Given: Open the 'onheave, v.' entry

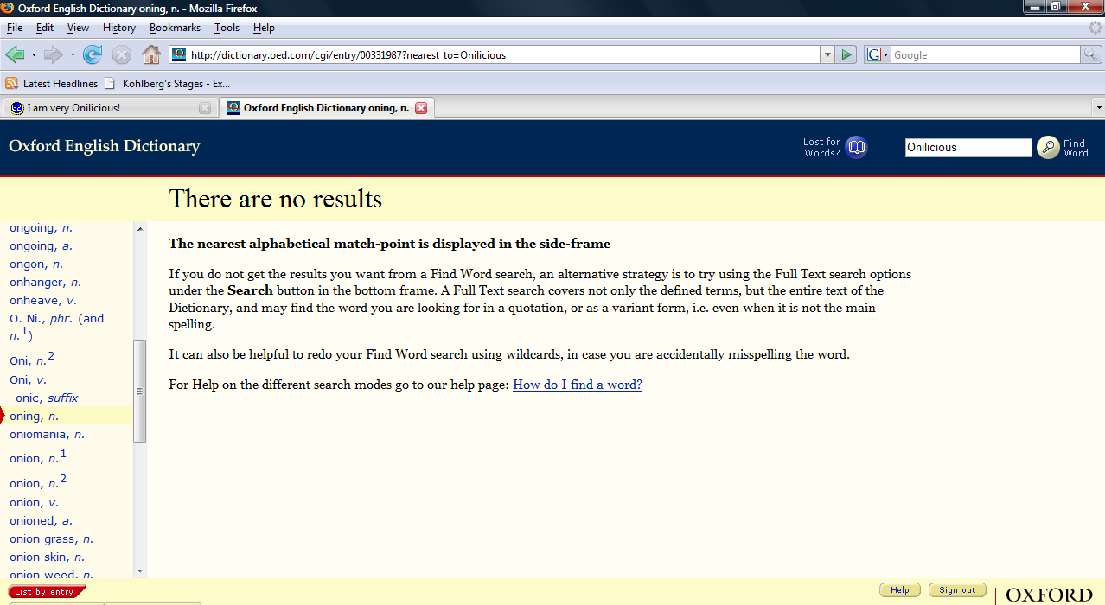Looking at the screenshot, I should [x=43, y=301].
